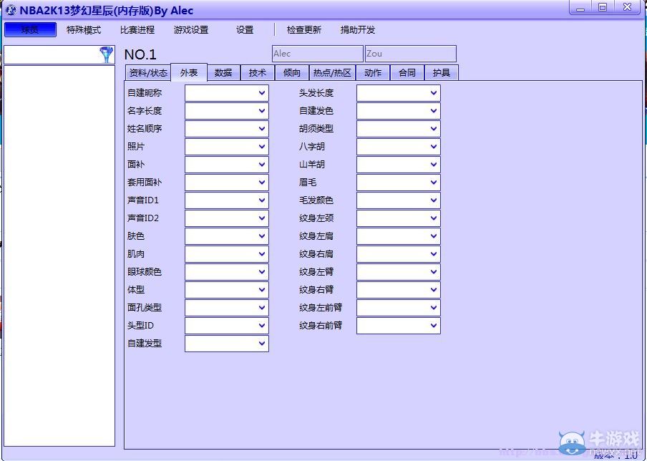Image resolution: width=647 pixels, height=461 pixels.
Task: Expand the 面孔类型 dropdown
Action: 227,308
